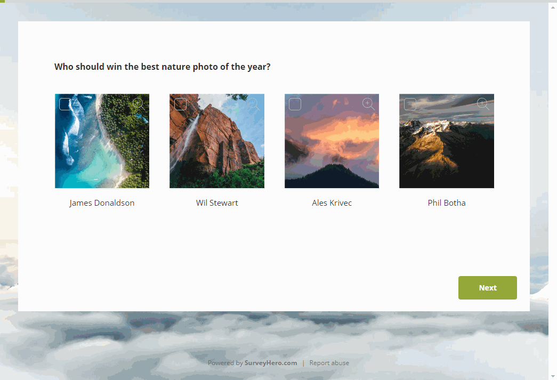Viewport: 557px width, 380px height.
Task: Click the James Donaldson name label
Action: tap(102, 203)
